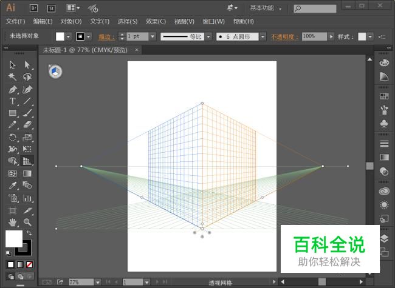Image resolution: width=395 pixels, height=288 pixels.
Task: Choose the Mesh tool
Action: point(12,173)
